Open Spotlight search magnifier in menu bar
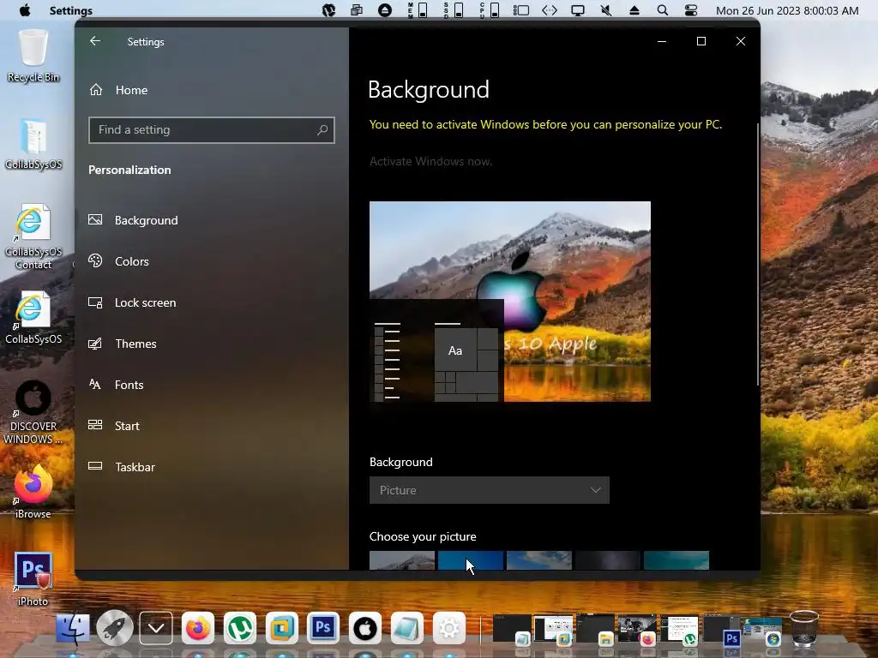This screenshot has height=658, width=878. [x=663, y=10]
